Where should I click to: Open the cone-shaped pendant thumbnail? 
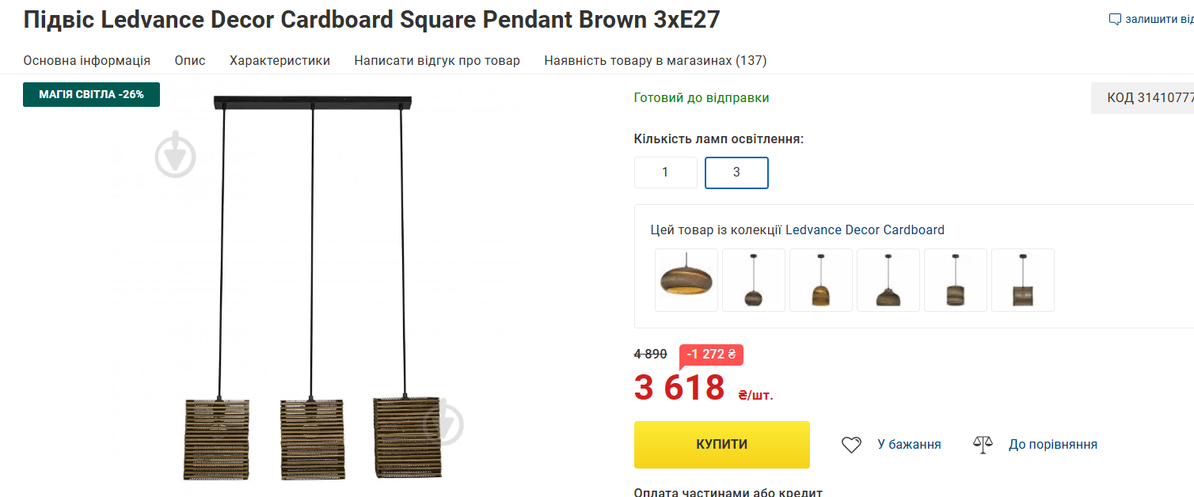[888, 280]
